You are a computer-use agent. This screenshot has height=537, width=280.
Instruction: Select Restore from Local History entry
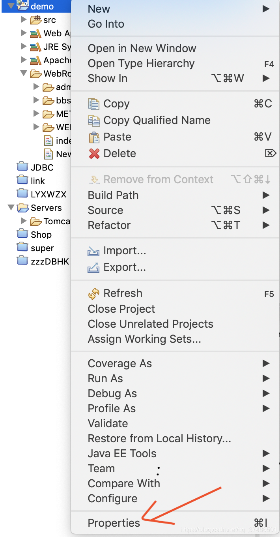click(159, 438)
